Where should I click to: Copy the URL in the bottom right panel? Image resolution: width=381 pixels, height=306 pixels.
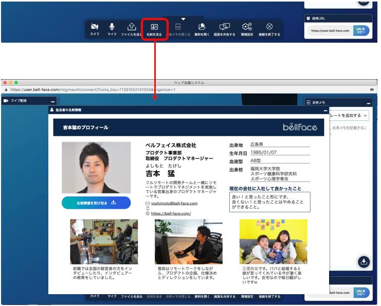click(x=361, y=293)
